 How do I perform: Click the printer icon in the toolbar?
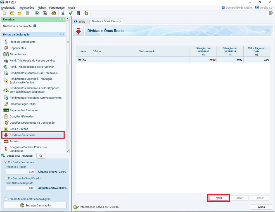pyautogui.click(x=63, y=13)
